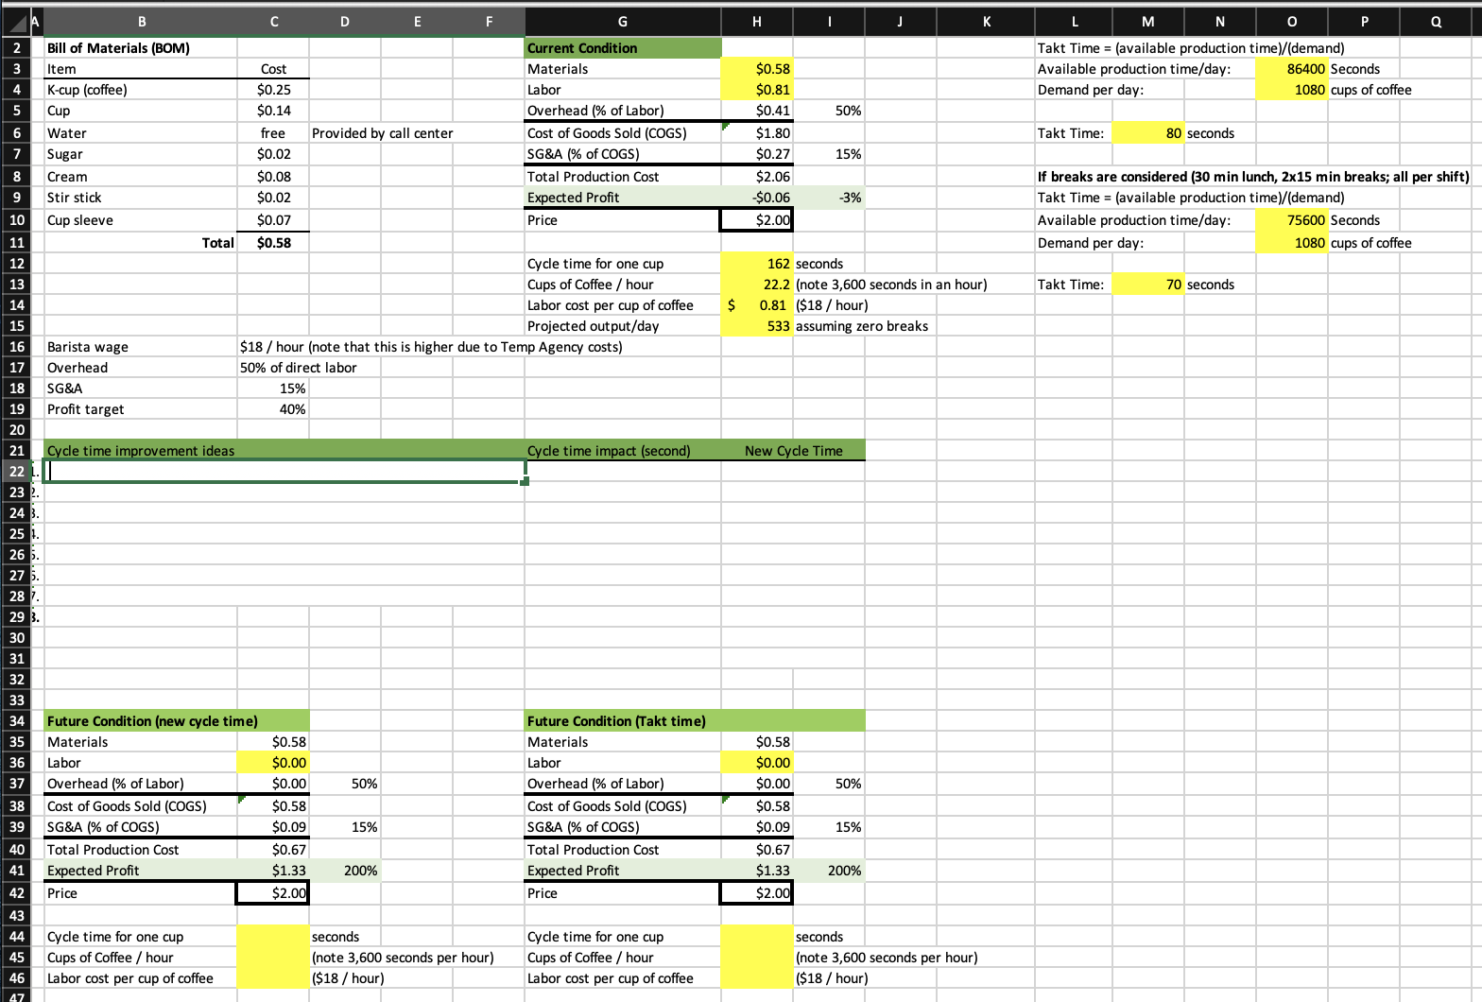
Task: Select the column H header
Action: coord(756,24)
